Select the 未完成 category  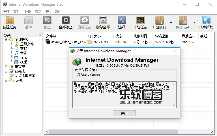[20, 67]
